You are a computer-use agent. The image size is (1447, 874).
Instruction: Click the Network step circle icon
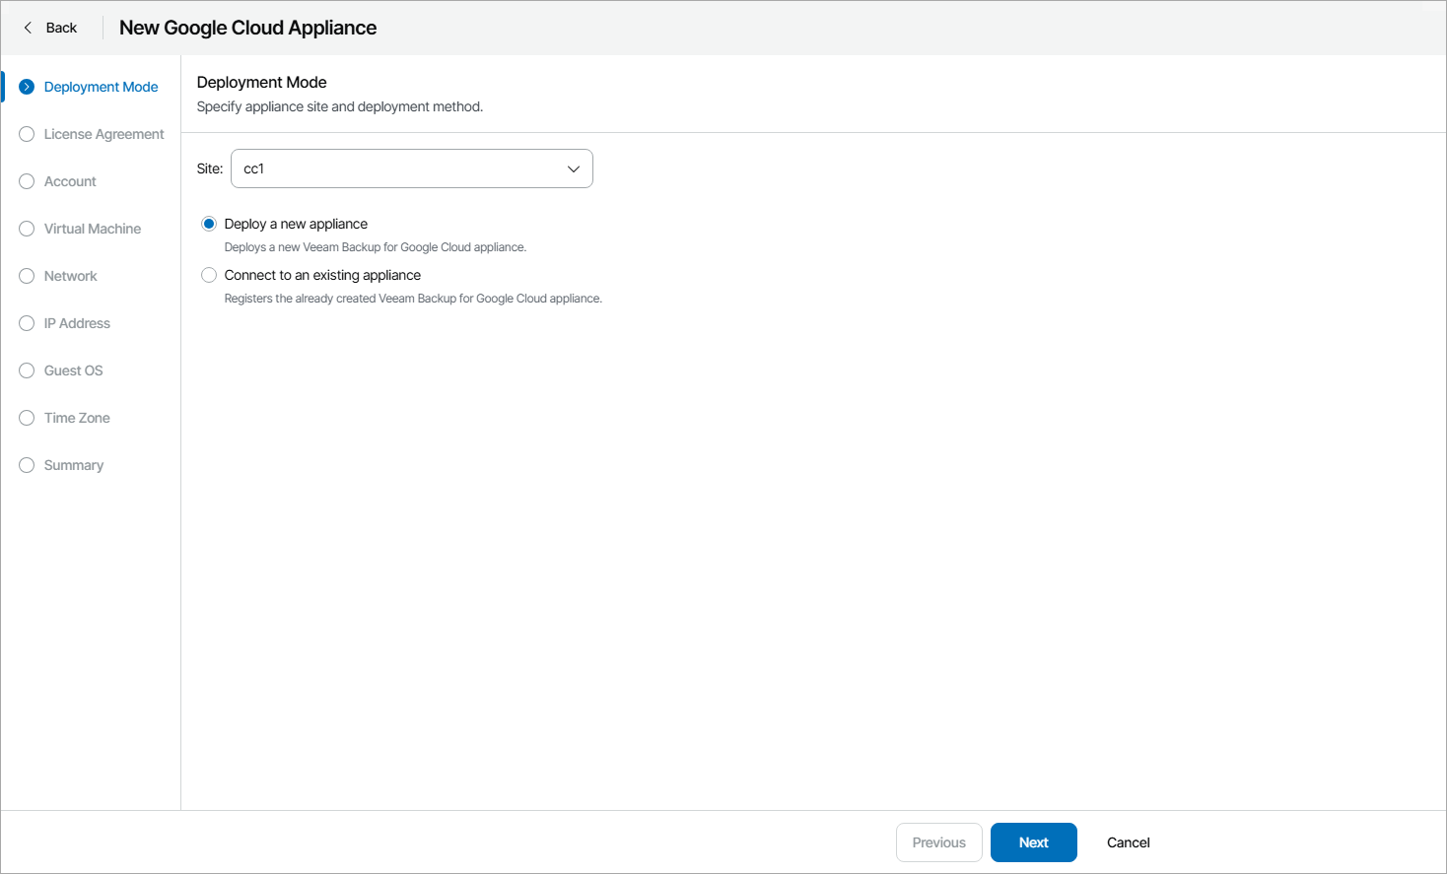[27, 276]
